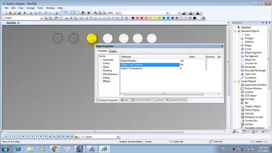Click the green arrow next to layer 15
The width and height of the screenshot is (272, 153).
tap(76, 137)
